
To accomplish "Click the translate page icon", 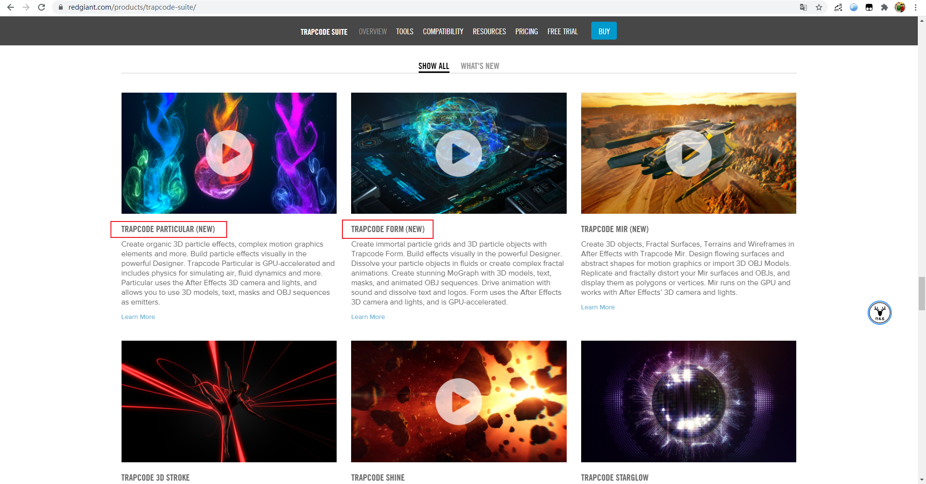I will coord(803,7).
